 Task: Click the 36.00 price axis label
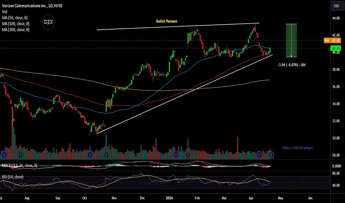(336, 87)
